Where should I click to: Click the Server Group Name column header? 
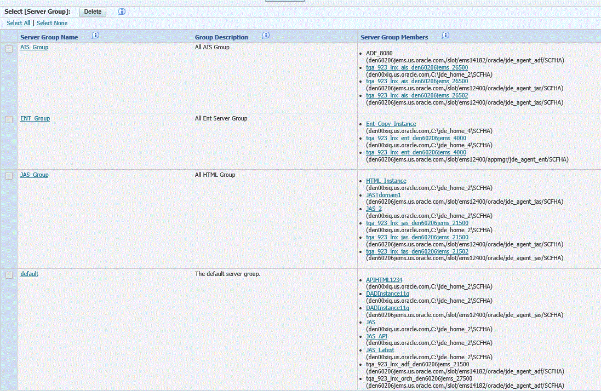tap(49, 37)
